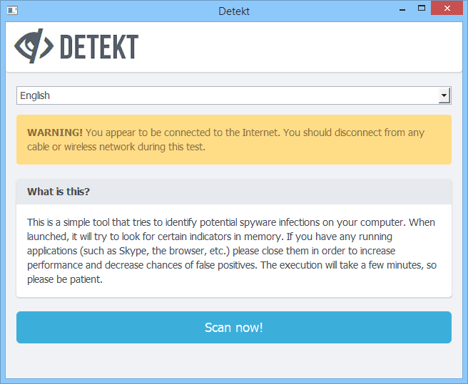Start the scan with Scan now! button
468x384 pixels.
tap(234, 327)
